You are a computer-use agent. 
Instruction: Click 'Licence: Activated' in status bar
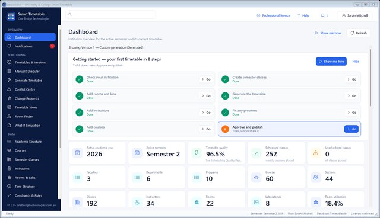[x=362, y=214]
